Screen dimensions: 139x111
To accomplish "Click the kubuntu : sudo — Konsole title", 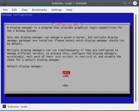I will (69, 3).
